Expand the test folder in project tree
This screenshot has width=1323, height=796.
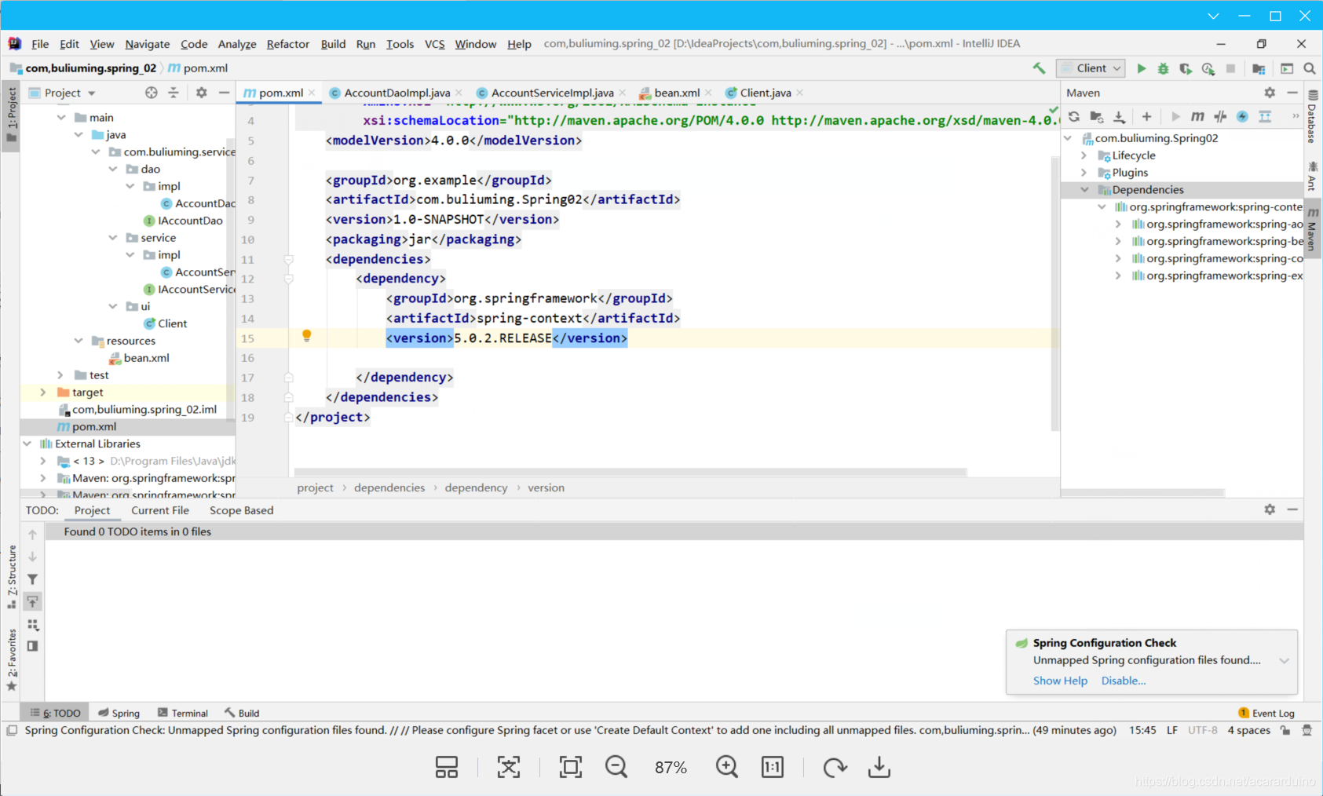[60, 375]
